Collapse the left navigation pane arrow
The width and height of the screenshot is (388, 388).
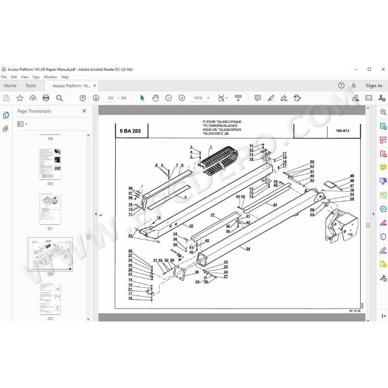96,214
